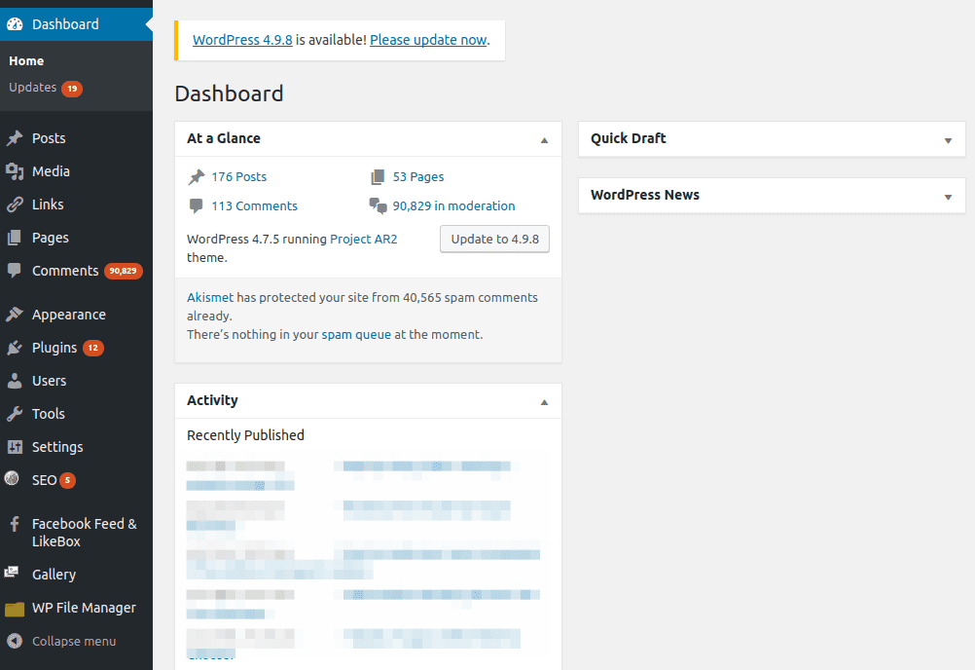
Task: Click the Please update now link
Action: [x=428, y=40]
